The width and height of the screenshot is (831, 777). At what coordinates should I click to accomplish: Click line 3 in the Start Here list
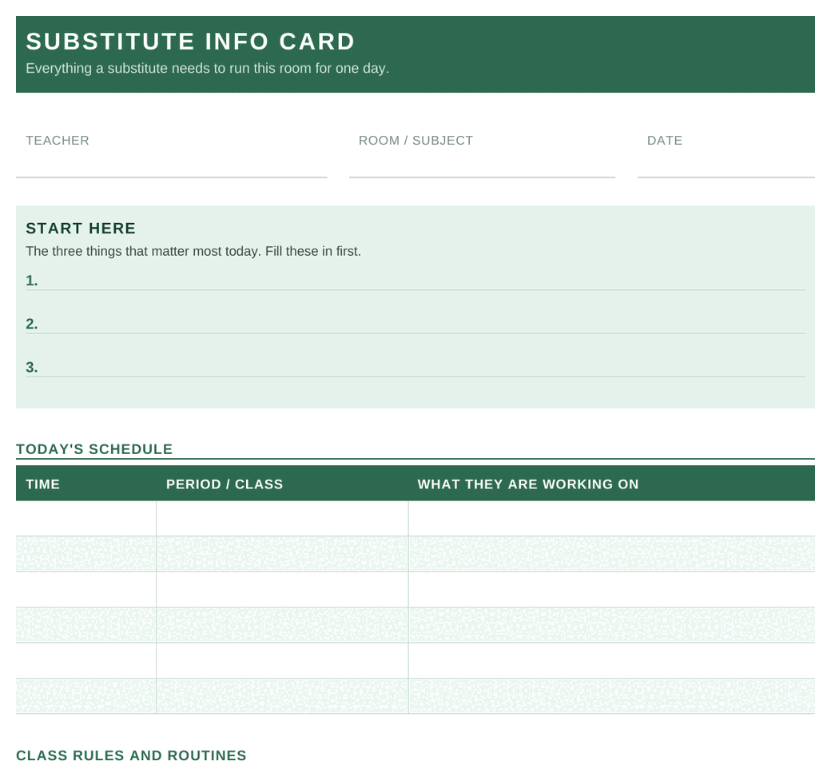pyautogui.click(x=415, y=368)
